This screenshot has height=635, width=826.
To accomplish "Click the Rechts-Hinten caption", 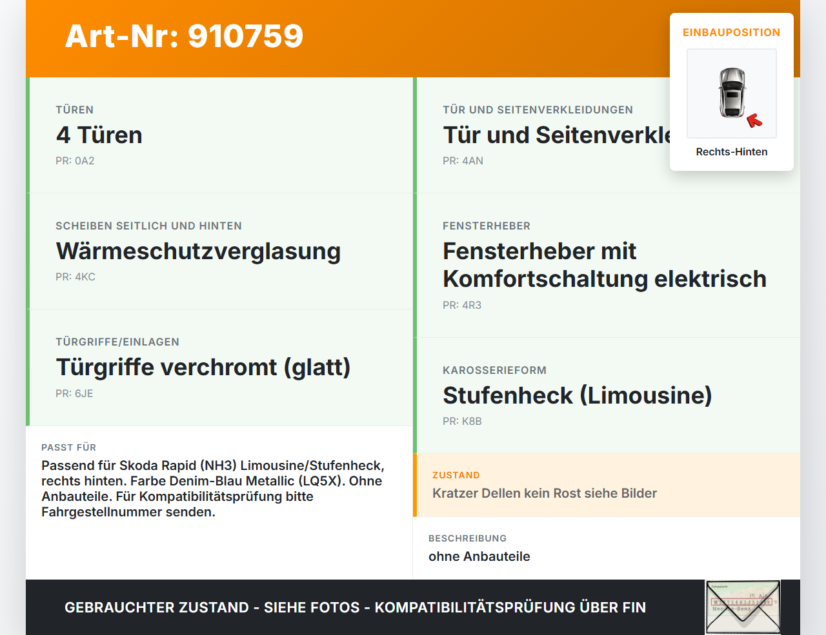I will [x=732, y=151].
